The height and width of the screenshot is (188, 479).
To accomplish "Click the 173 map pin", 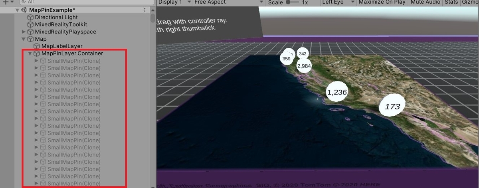I will [x=392, y=107].
